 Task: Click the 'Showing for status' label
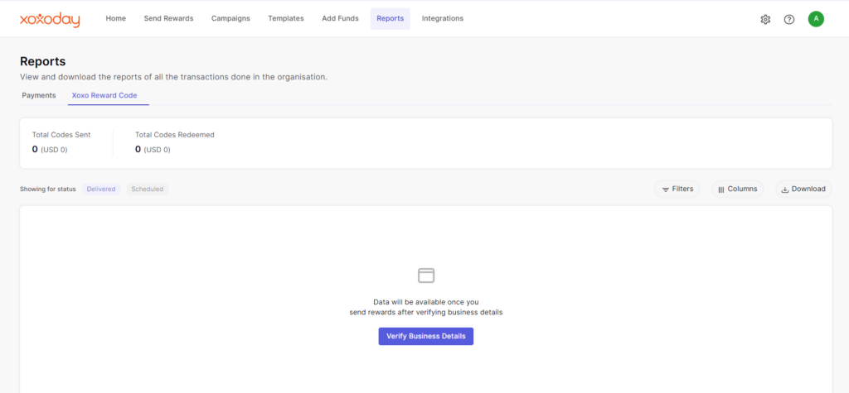click(x=47, y=189)
